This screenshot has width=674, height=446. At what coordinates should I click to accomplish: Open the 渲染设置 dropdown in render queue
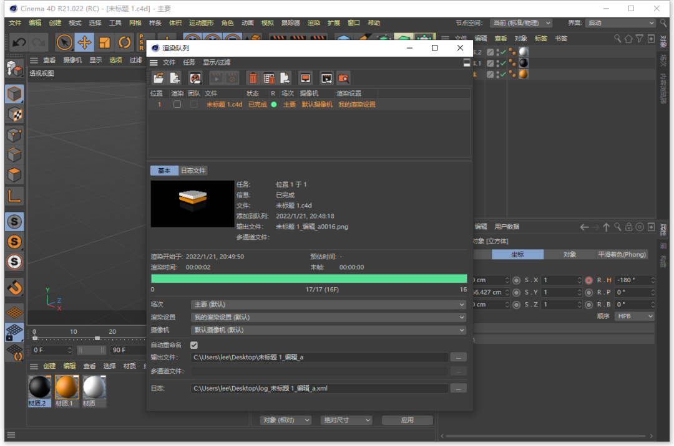(x=329, y=317)
